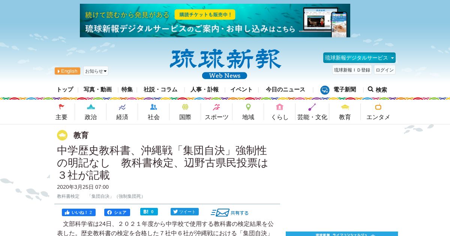Click the 地域 category label
The image size is (450, 236).
(248, 117)
